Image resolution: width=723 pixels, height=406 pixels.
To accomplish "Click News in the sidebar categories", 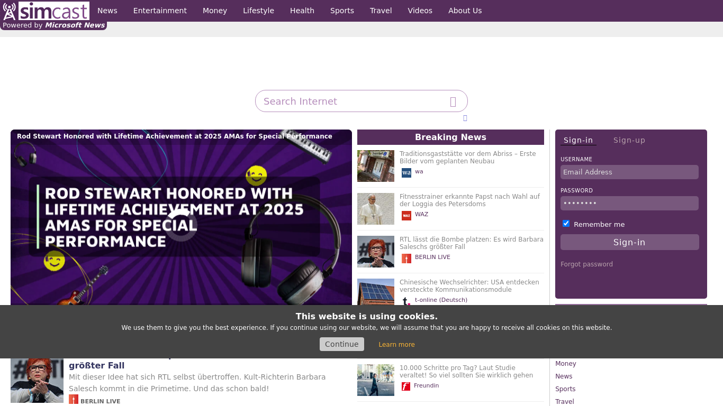I will click(564, 376).
